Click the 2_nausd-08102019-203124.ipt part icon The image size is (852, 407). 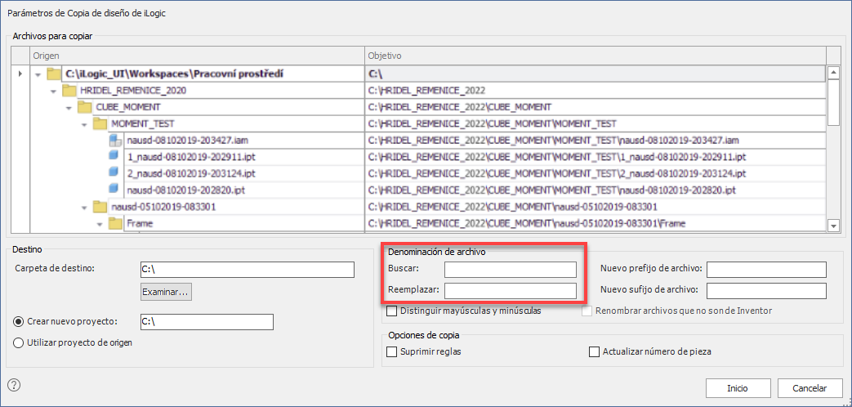(115, 173)
